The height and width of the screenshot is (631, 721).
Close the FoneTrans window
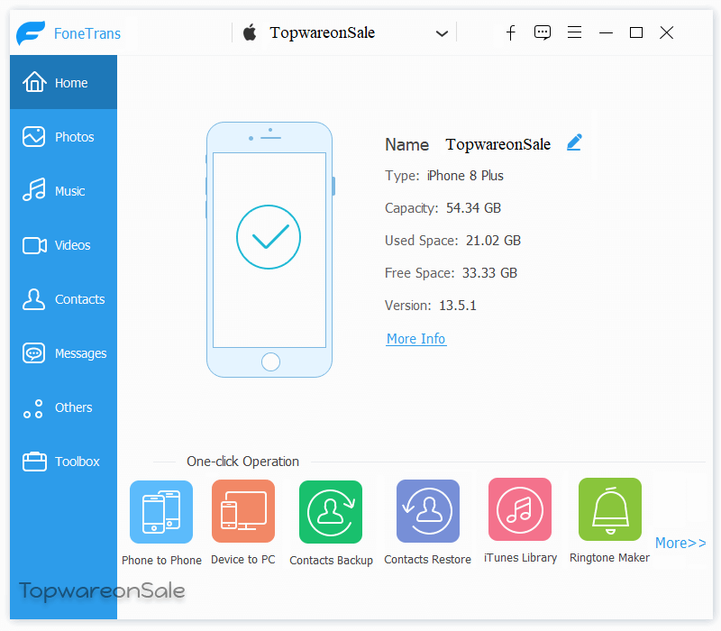[666, 32]
